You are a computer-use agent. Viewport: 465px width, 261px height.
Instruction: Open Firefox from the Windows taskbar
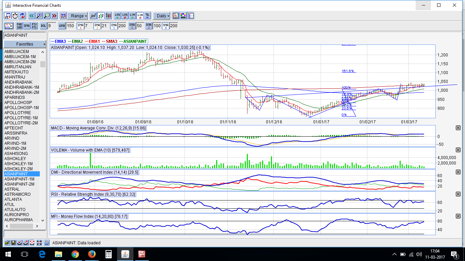point(92,254)
